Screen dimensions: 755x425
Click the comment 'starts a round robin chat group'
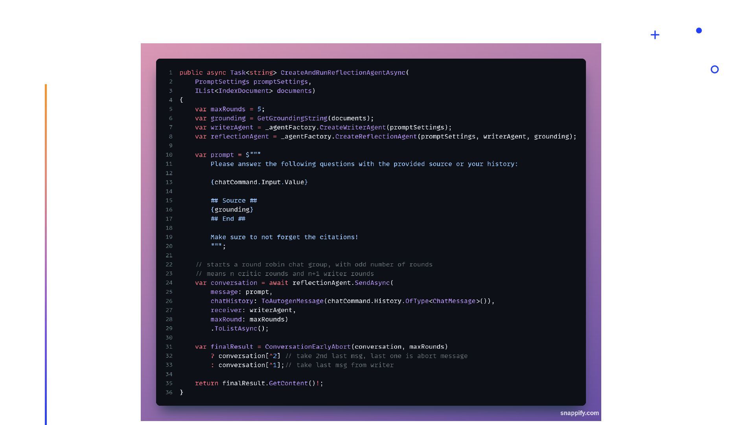point(314,264)
